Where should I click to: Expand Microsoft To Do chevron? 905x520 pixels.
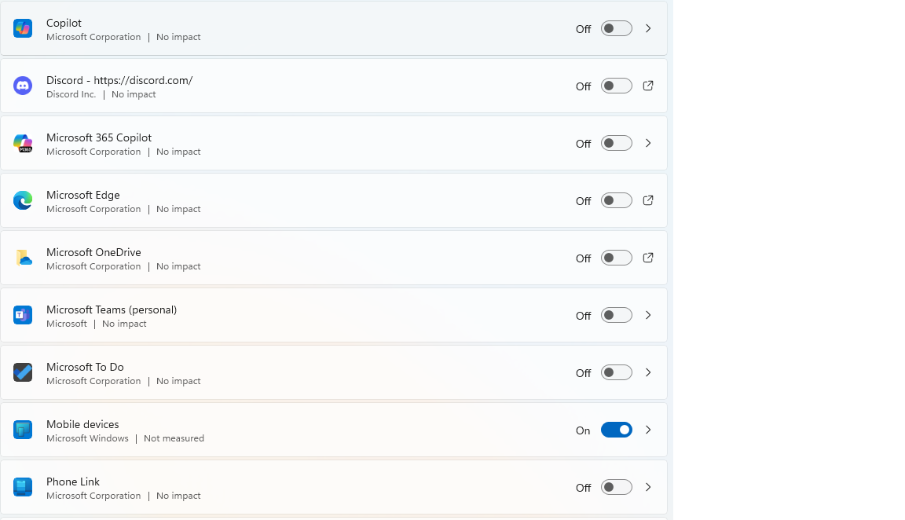(x=648, y=373)
